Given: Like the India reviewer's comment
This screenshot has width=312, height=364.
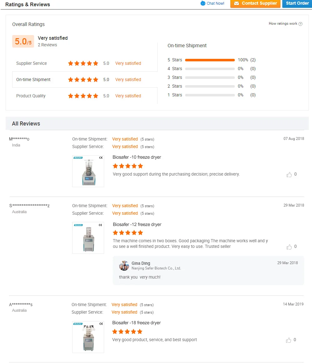Looking at the screenshot, I should [x=289, y=175].
